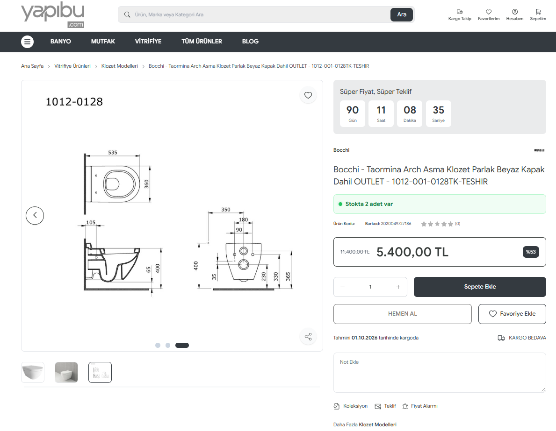Screen dimensions: 556x431
Task: Select the first toilet thumbnail
Action: [x=33, y=372]
